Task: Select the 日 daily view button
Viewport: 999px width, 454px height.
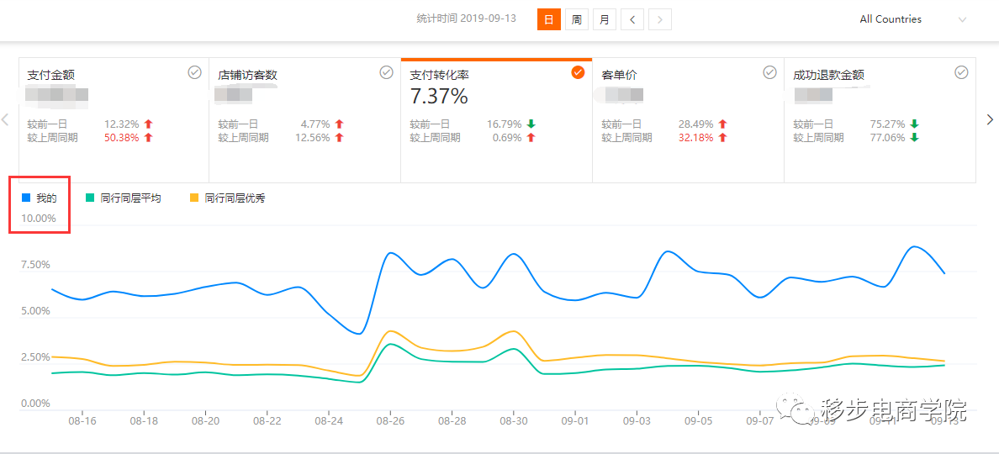Action: (x=548, y=19)
